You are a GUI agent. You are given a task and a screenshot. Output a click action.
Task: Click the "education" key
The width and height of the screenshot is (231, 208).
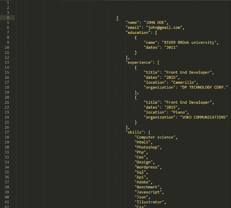point(138,32)
